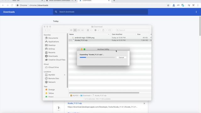This screenshot has width=201, height=113.
Task: Open the Finder action gear menu
Action: (x=96, y=30)
